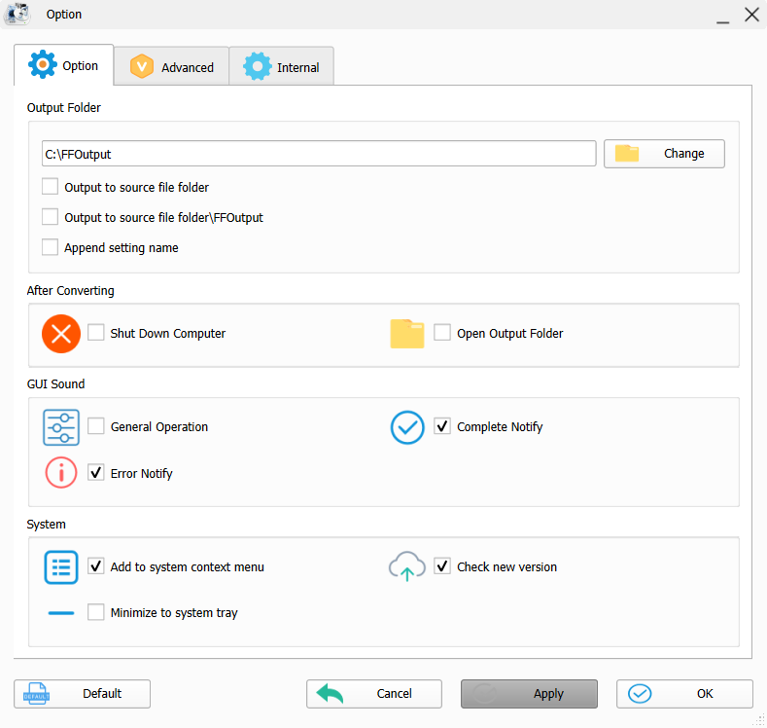The image size is (767, 728).
Task: Enable Minimize to system tray checkbox
Action: [96, 612]
